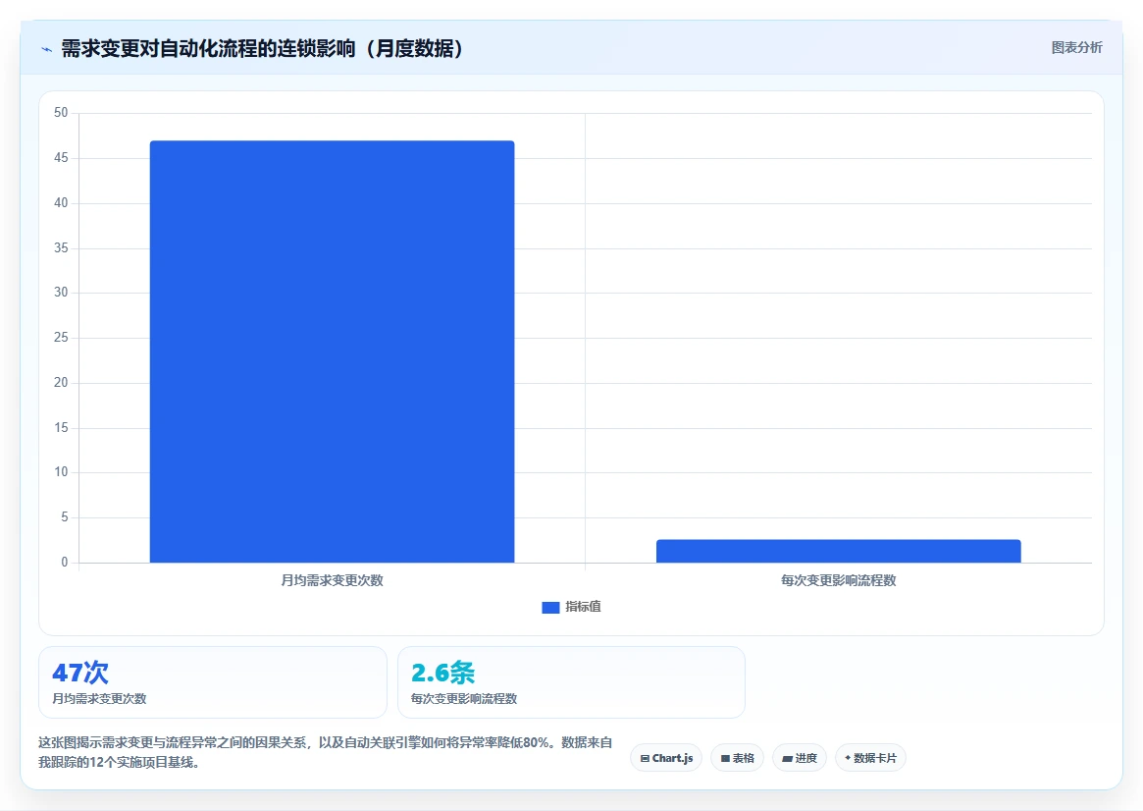Click the 数据卡片 tag star icon
The width and height of the screenshot is (1143, 811).
(847, 758)
